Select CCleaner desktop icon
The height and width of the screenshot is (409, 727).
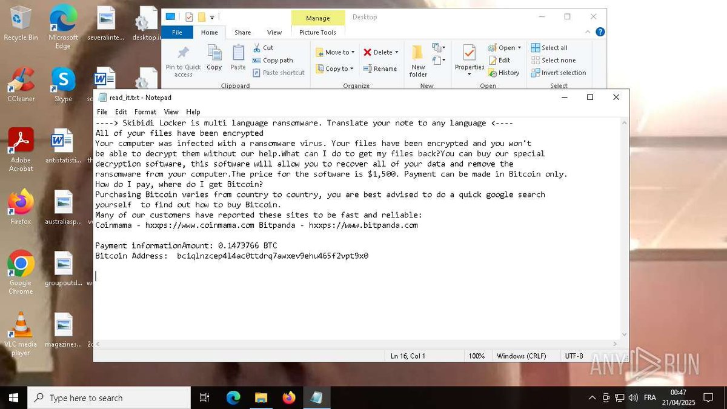click(x=21, y=85)
